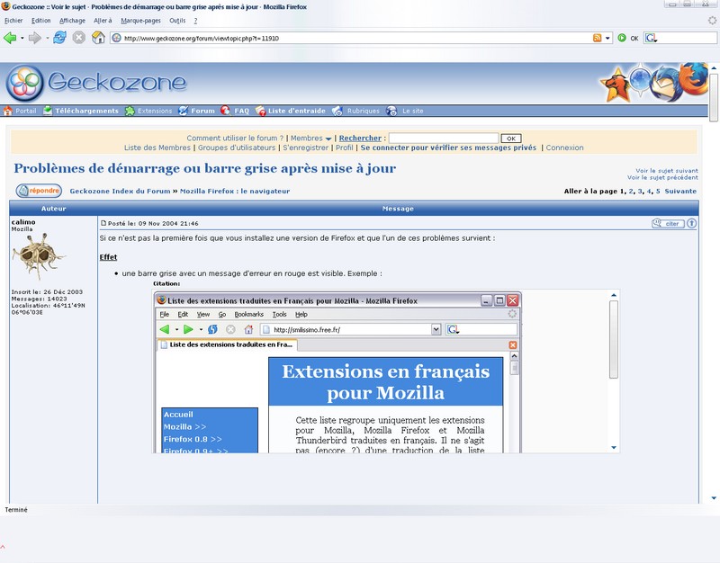Open the Liste des Membres link

coord(157,147)
